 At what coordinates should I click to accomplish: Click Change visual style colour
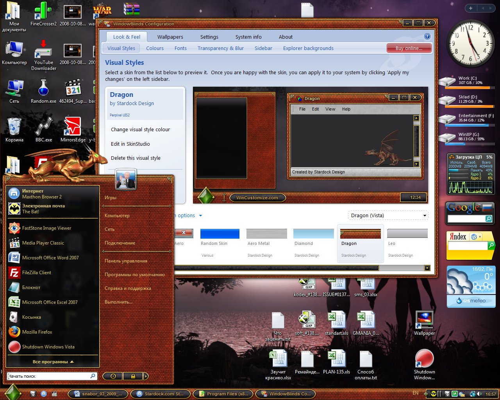[x=140, y=129]
